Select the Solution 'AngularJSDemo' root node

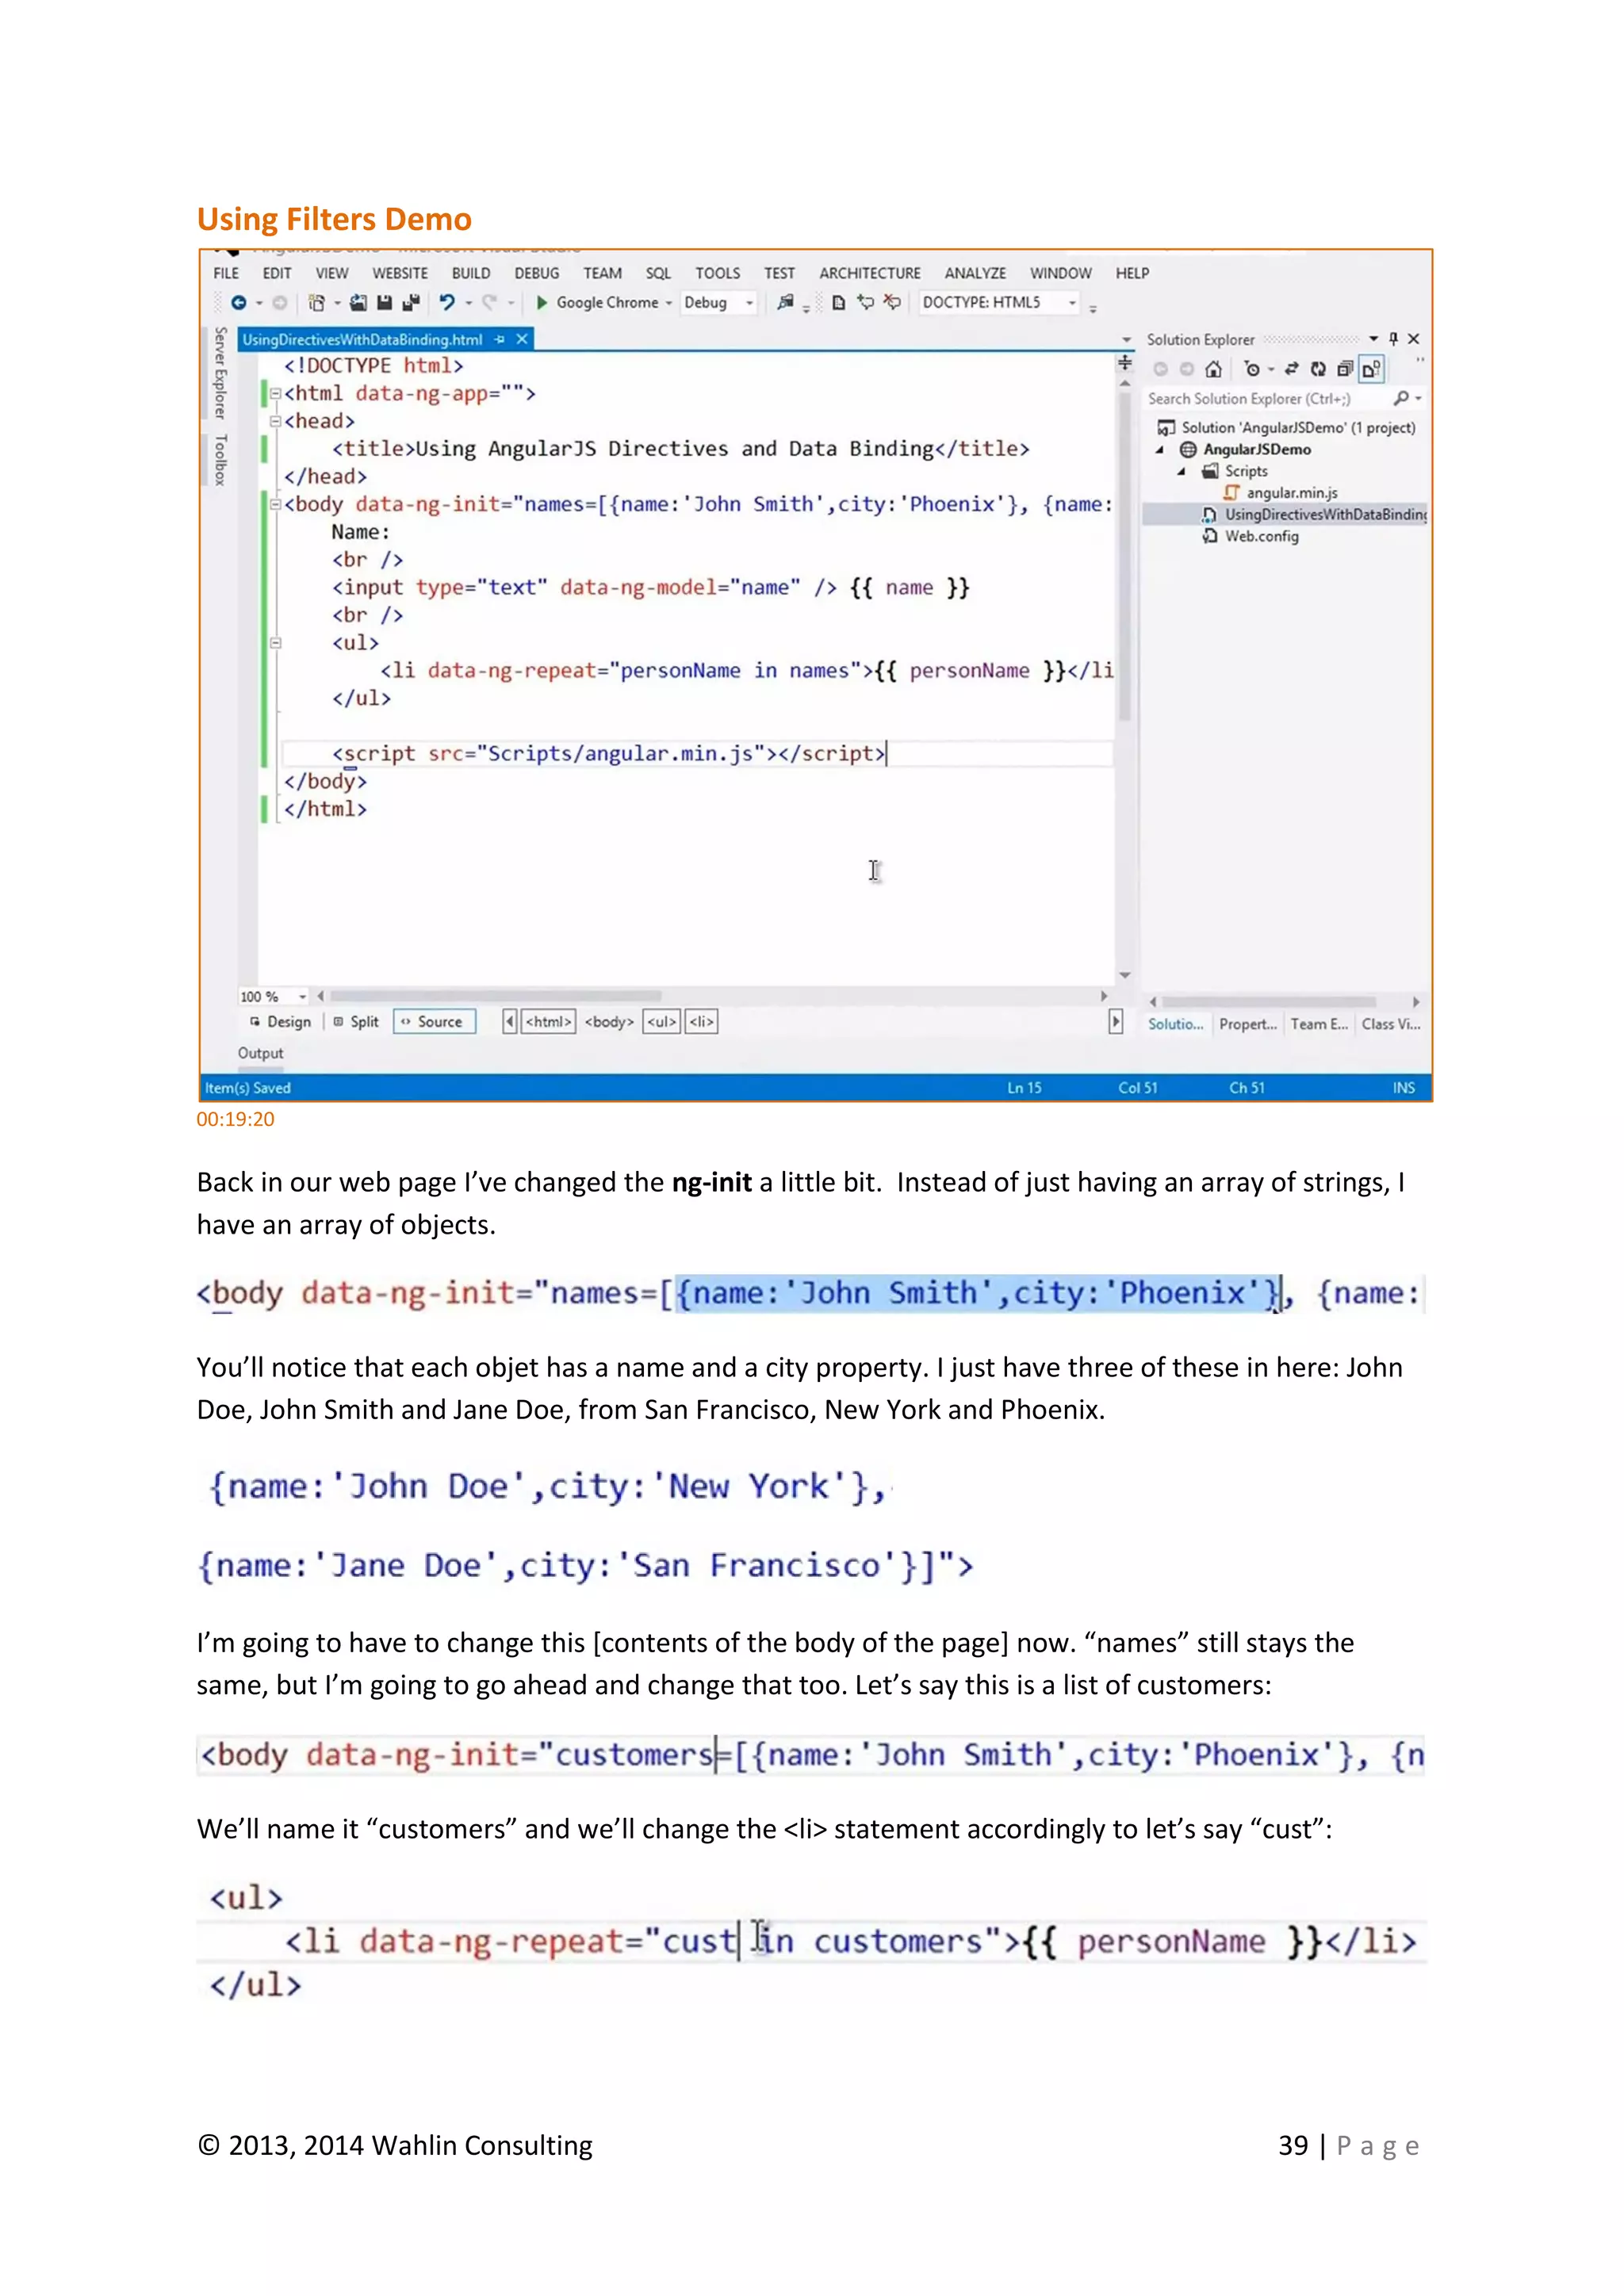click(1287, 428)
